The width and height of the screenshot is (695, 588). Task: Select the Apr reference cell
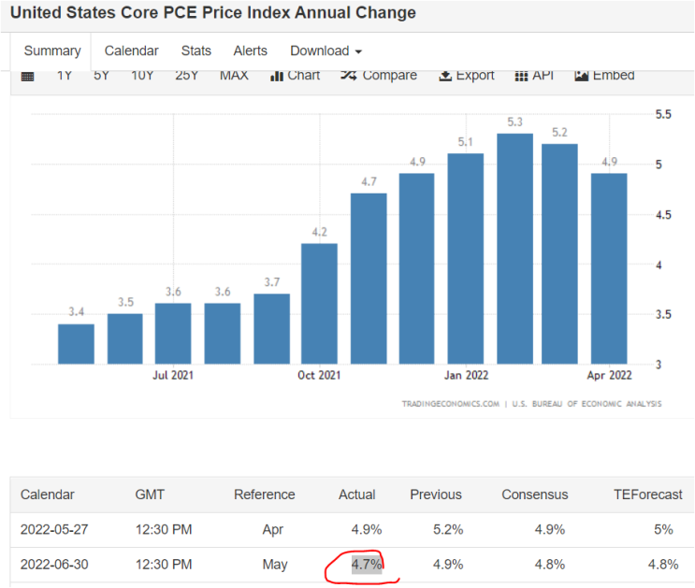pyautogui.click(x=272, y=529)
